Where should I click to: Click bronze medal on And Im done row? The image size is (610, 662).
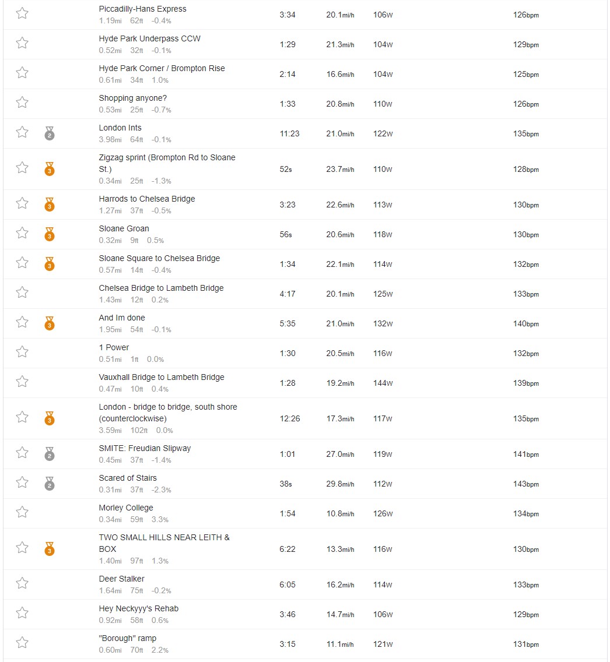[x=50, y=323]
